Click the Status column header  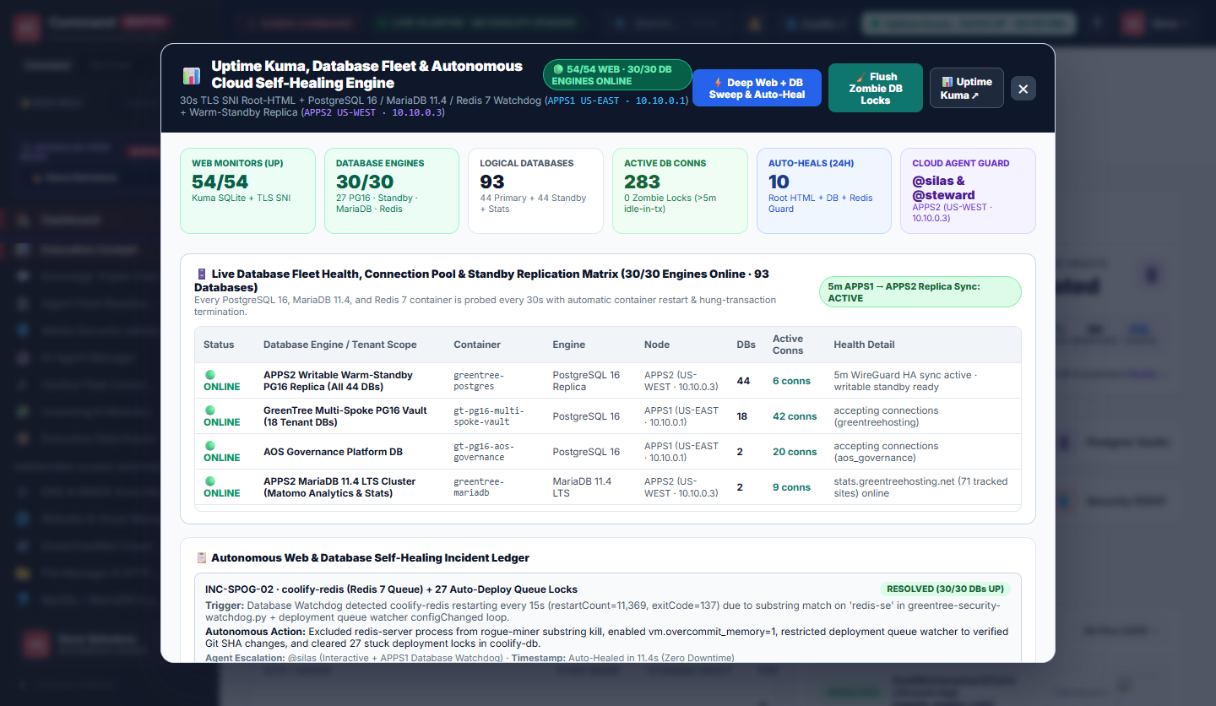pyautogui.click(x=219, y=345)
